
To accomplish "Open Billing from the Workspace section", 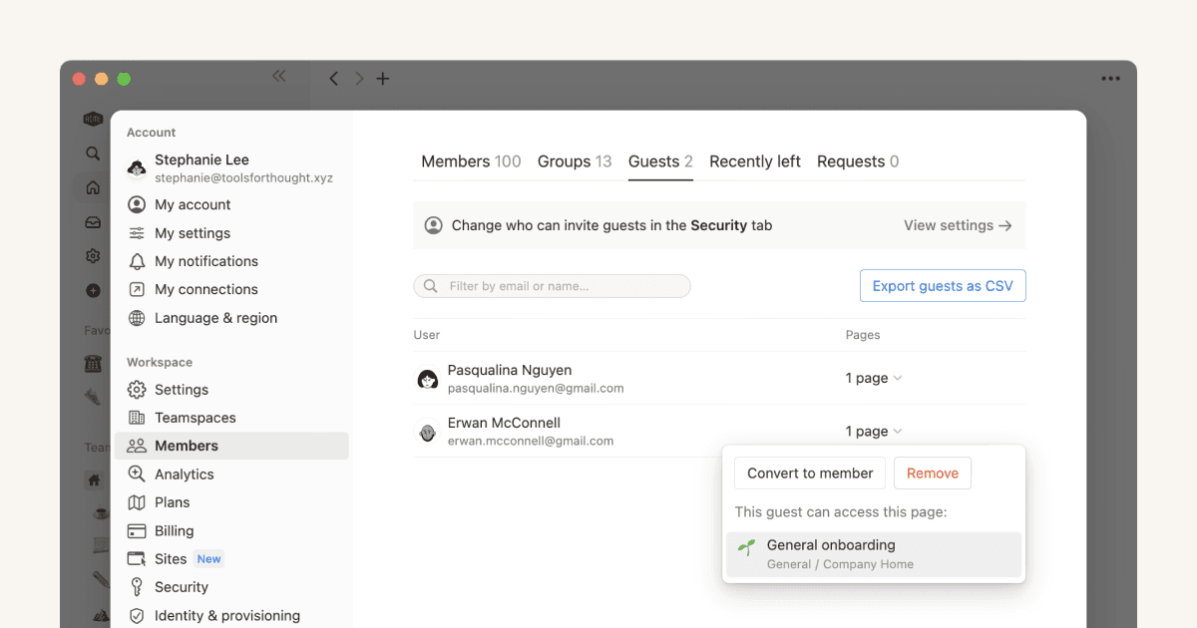I will coord(180,530).
